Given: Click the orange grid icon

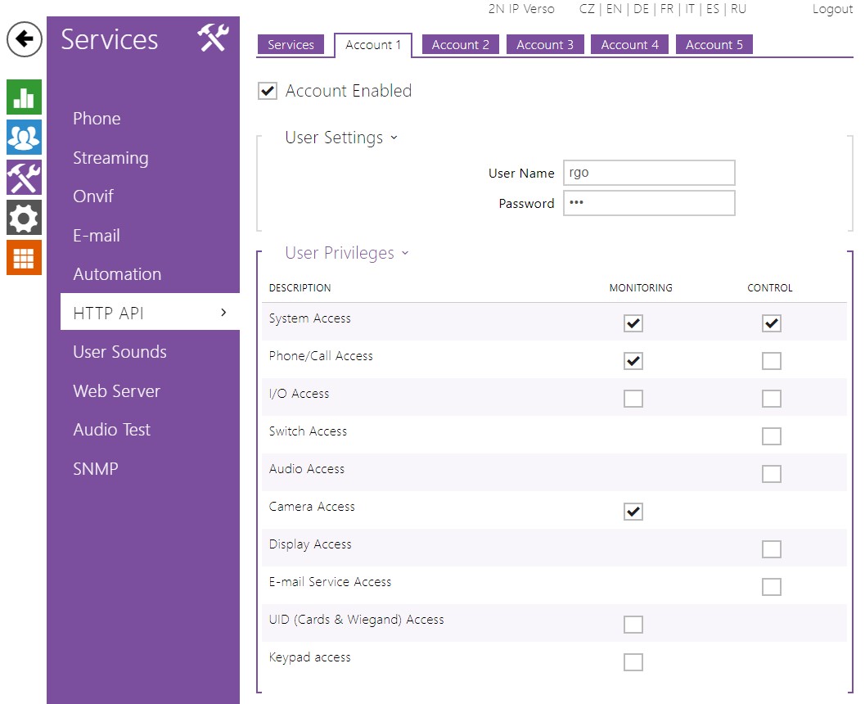Looking at the screenshot, I should (x=24, y=258).
